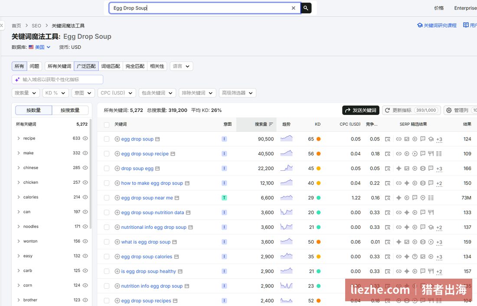Click the 发送关键词 button
This screenshot has width=477, height=306.
click(x=361, y=110)
